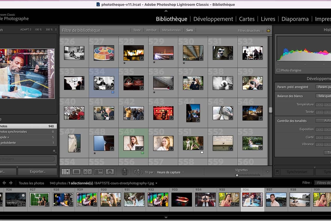Click the adjustments badge on photo 549

click(141, 148)
